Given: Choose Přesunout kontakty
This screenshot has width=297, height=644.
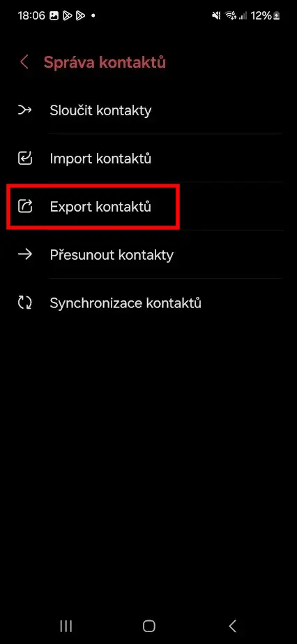Looking at the screenshot, I should [x=148, y=255].
